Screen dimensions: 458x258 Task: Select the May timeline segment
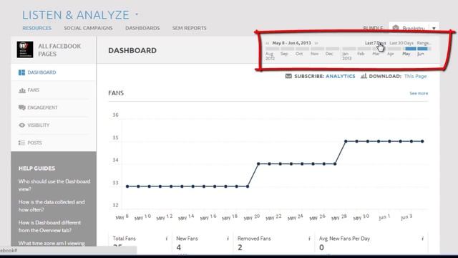[410, 49]
